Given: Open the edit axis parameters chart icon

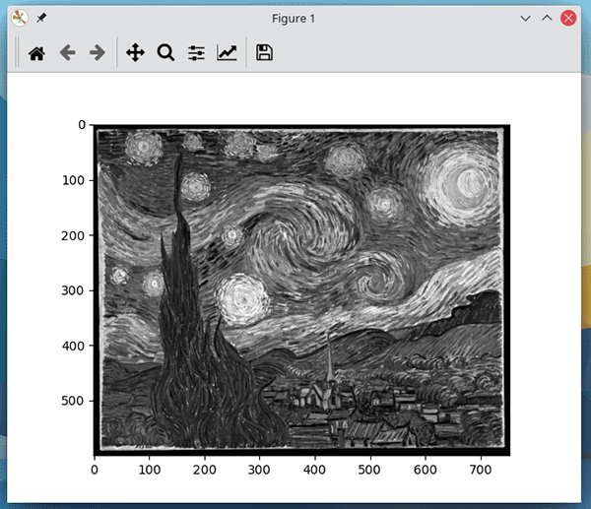Looking at the screenshot, I should click(227, 53).
